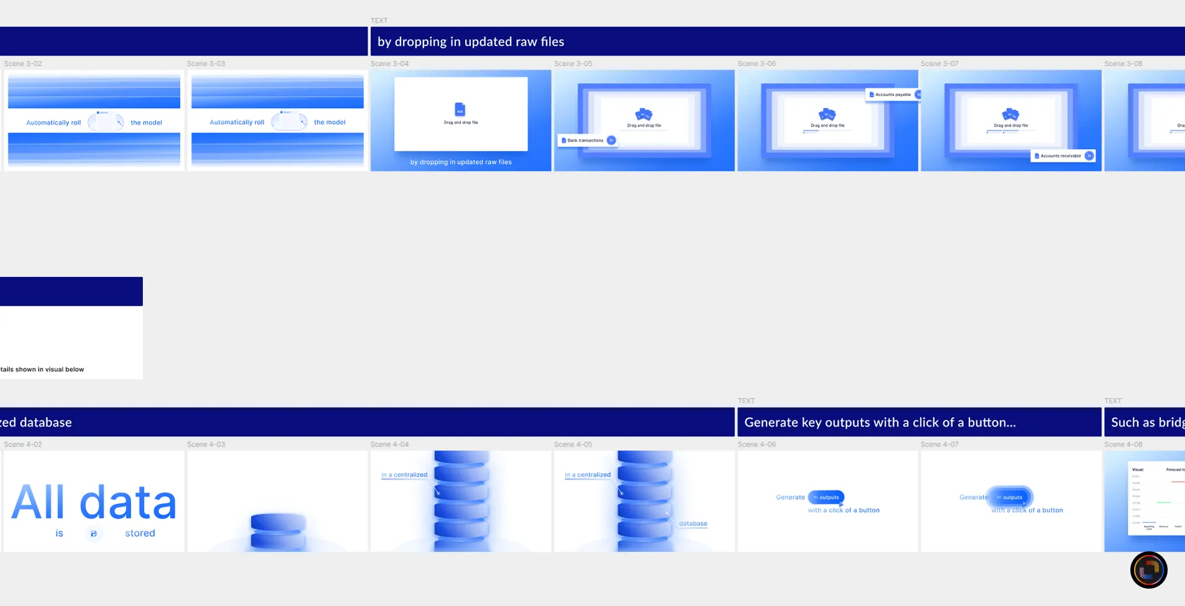
Task: Click 'Generate key outputs with a click' banner
Action: (919, 422)
